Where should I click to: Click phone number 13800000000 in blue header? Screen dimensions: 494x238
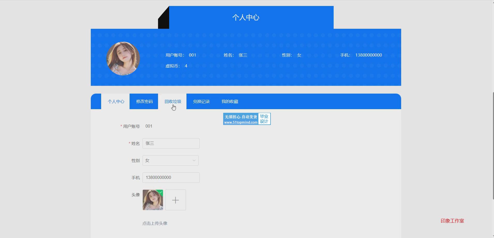pyautogui.click(x=368, y=55)
